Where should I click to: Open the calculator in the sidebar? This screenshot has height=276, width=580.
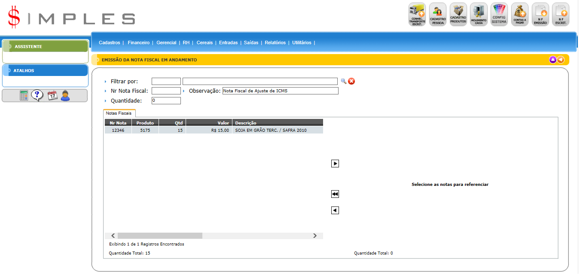point(24,96)
